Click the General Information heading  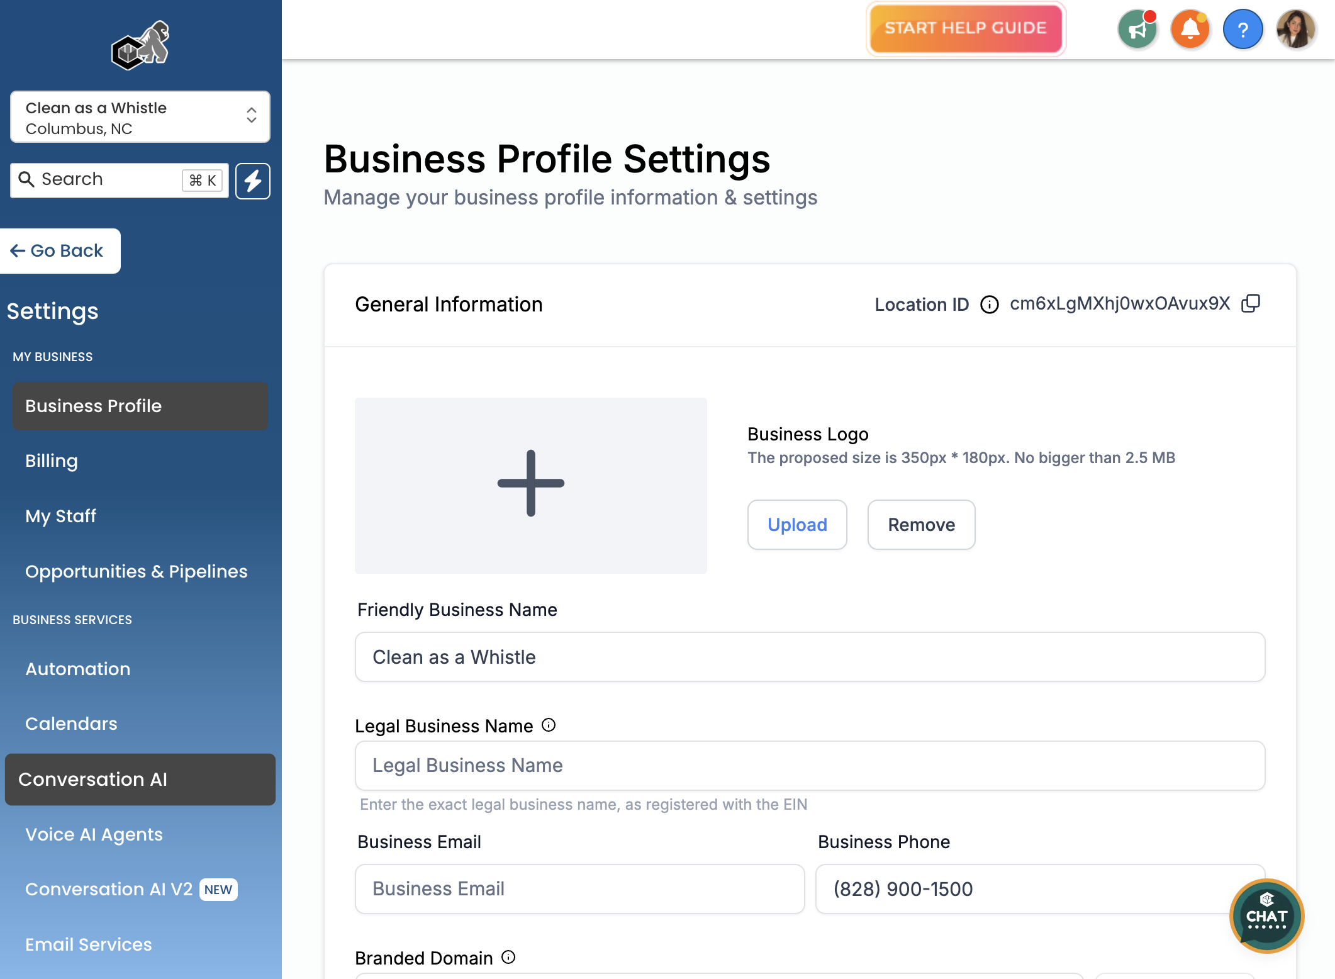tap(449, 304)
